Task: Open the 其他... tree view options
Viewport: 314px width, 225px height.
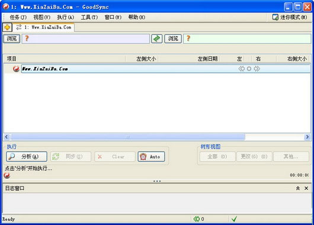Action: coord(291,156)
